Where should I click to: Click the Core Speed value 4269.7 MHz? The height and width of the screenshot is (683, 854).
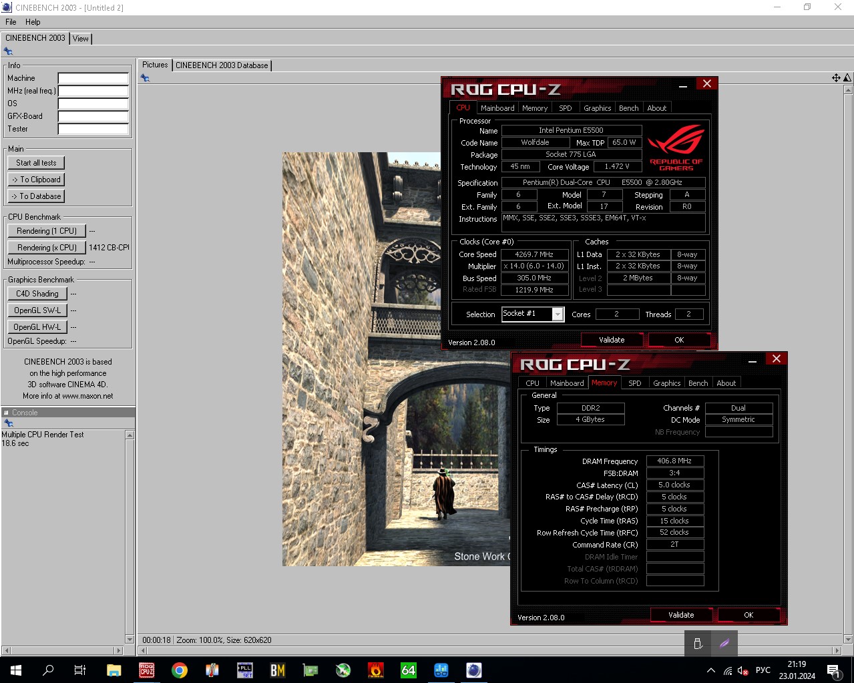[x=534, y=254]
